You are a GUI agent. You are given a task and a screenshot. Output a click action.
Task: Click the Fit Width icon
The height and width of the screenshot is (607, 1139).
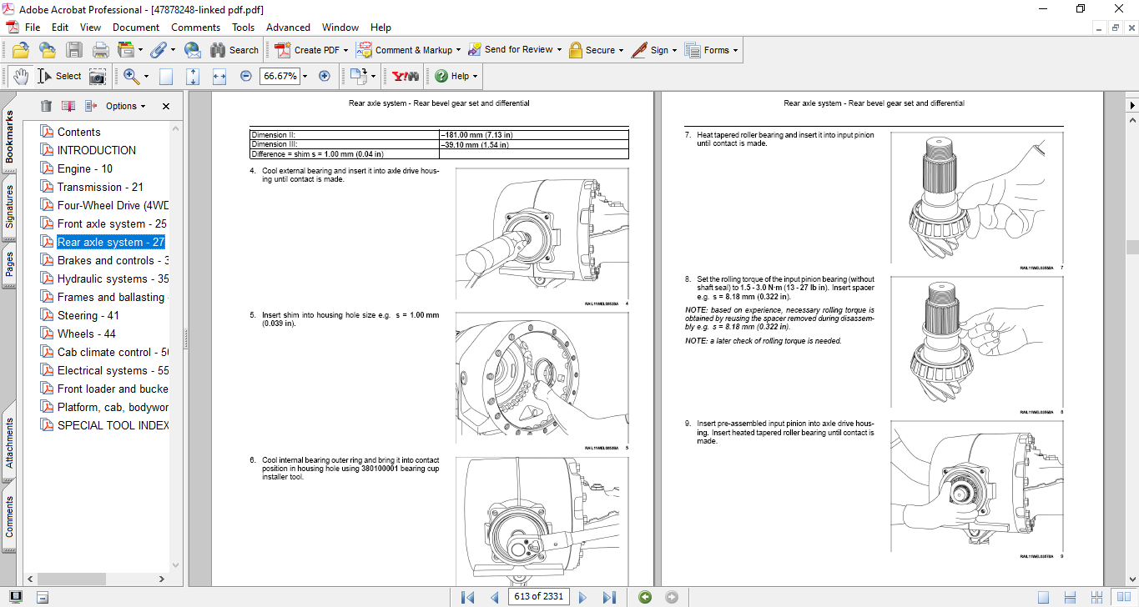[219, 76]
